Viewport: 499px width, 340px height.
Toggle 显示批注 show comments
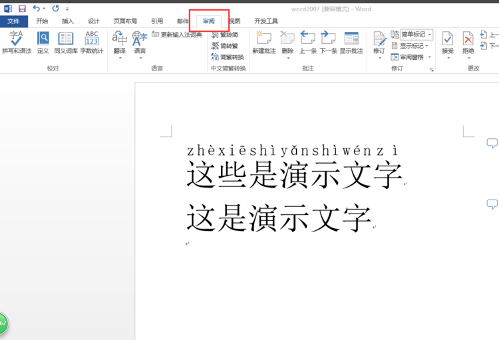tap(351, 43)
